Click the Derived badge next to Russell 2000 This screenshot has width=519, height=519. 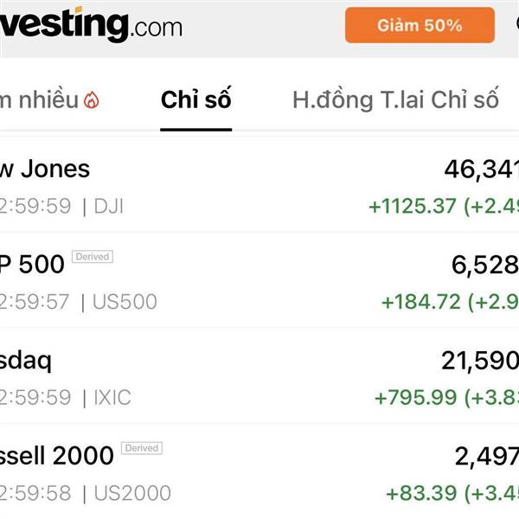point(141,448)
